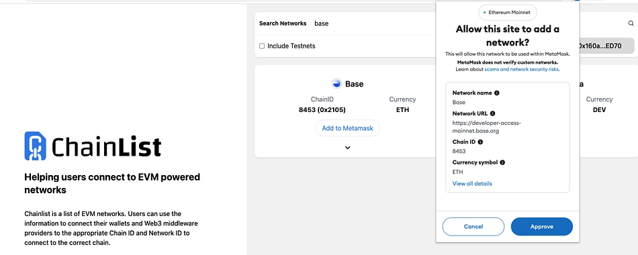Viewport: 638px width, 255px height.
Task: Click the ChainList title text
Action: (x=106, y=147)
